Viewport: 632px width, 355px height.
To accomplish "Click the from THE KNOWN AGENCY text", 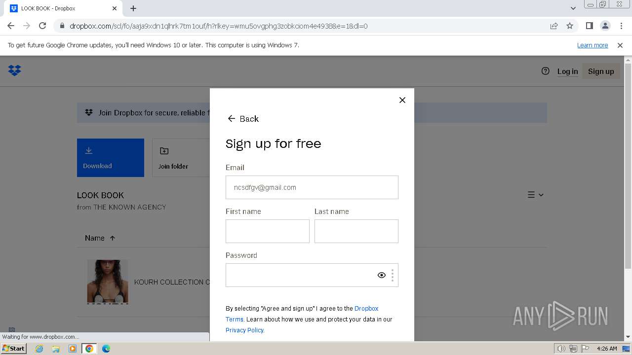I will [x=121, y=207].
